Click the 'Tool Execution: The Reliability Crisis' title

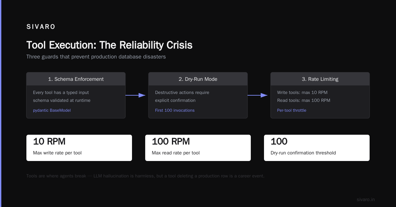click(109, 45)
